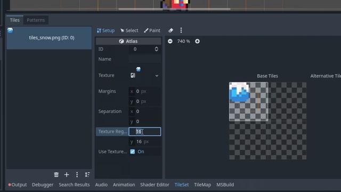Zoom out the atlas view

pyautogui.click(x=170, y=41)
